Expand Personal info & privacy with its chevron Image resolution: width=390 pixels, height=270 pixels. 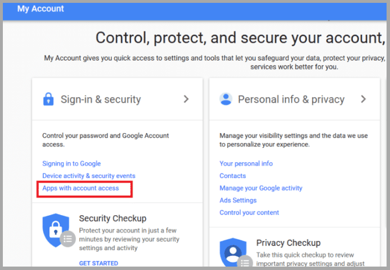[363, 99]
